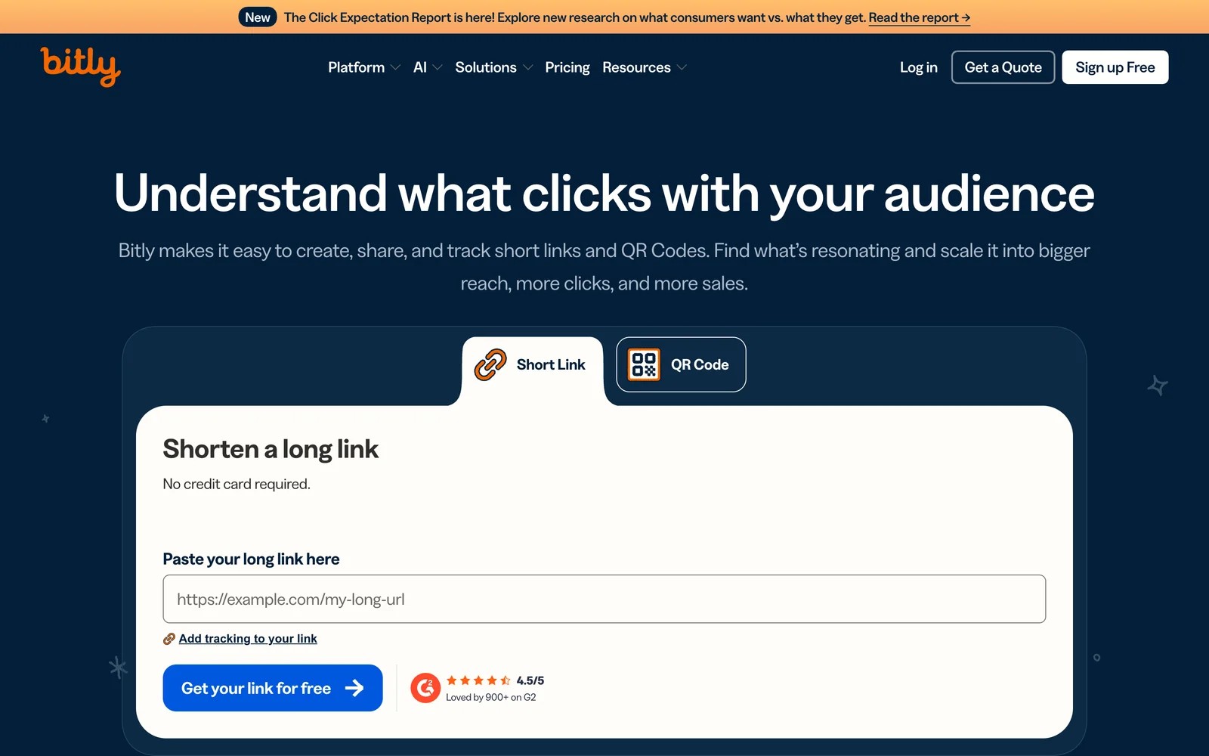
Task: Click the QR code icon in QR Code tab
Action: [644, 364]
